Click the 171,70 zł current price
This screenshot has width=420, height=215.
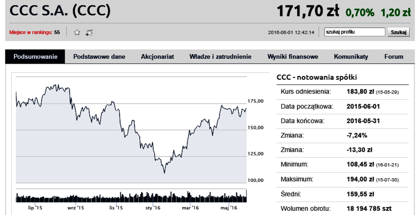(x=307, y=10)
